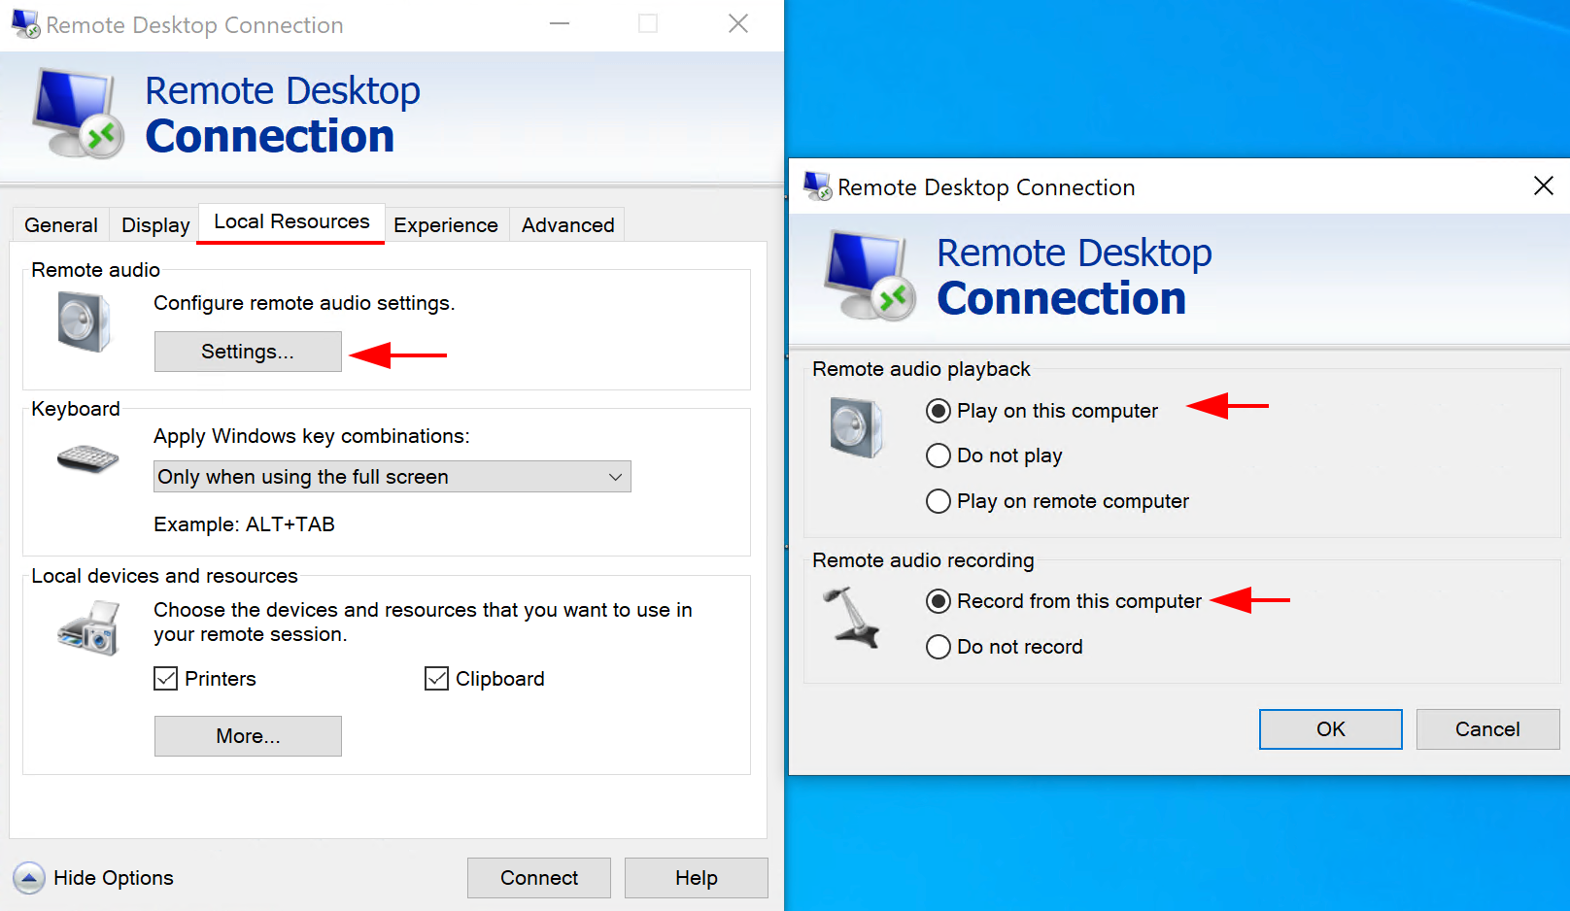Open the Windows key combinations dropdown
Screen dimensions: 1570x911
pyautogui.click(x=615, y=477)
